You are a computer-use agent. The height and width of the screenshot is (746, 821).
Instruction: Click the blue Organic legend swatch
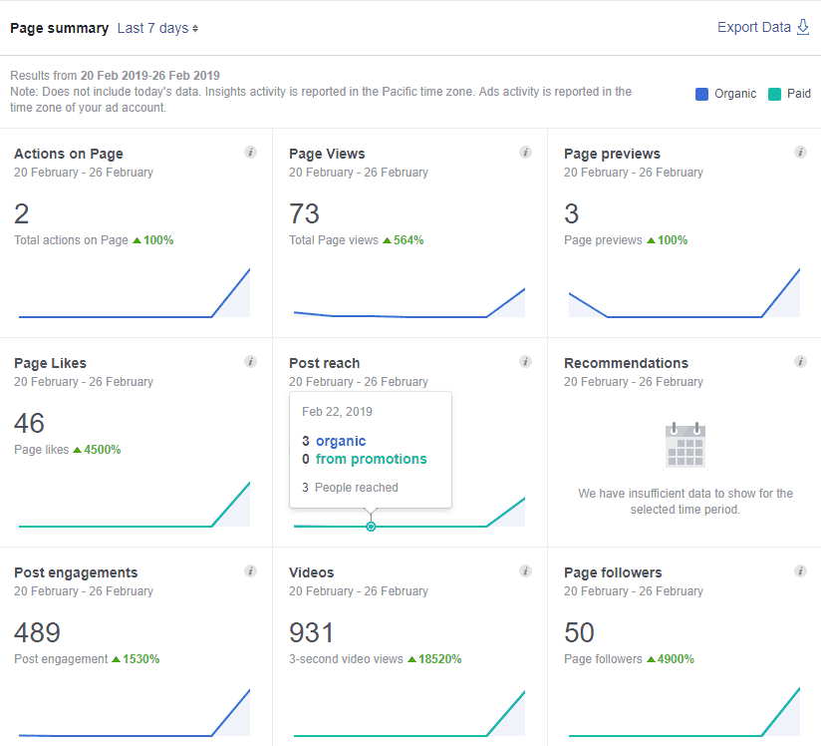tap(702, 94)
